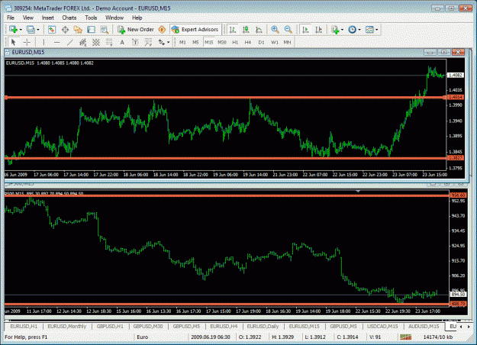Switch to the EURUSD,Monthly tab
The height and width of the screenshot is (345, 477).
coord(67,326)
